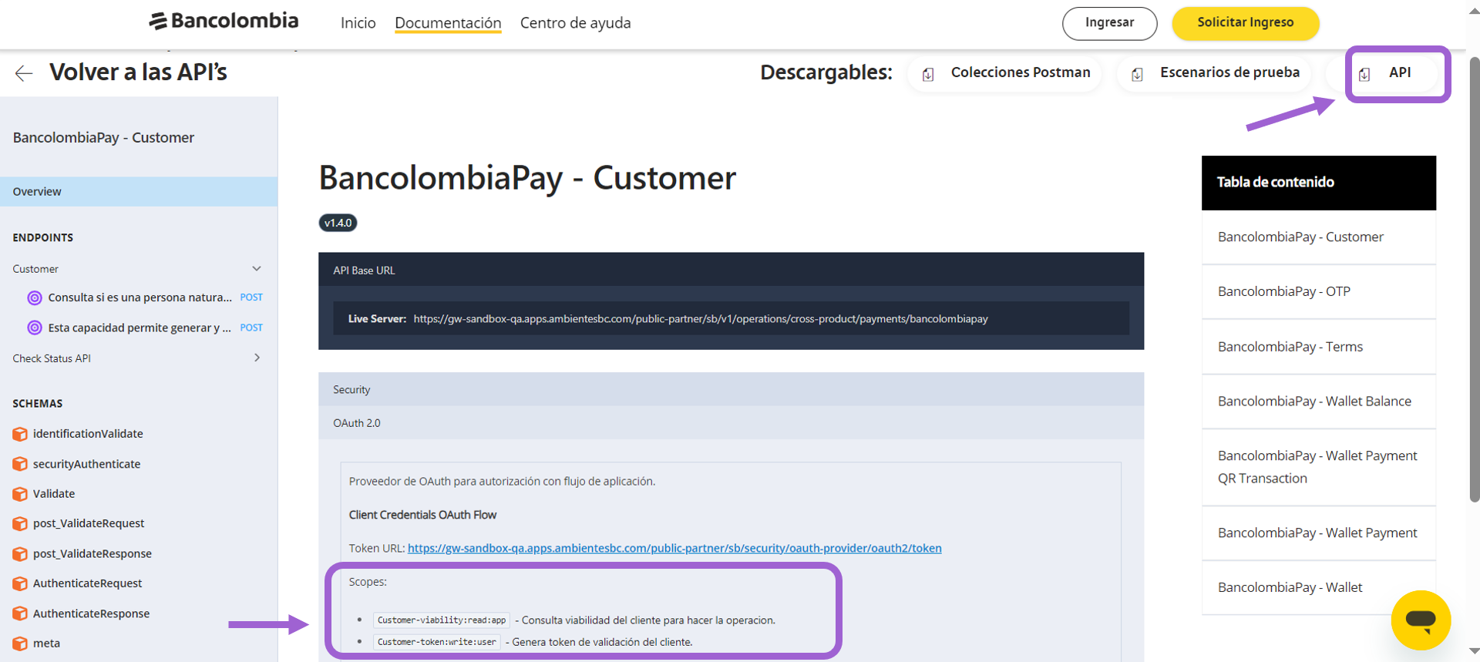Viewport: 1480px width, 662px height.
Task: Open BancolombiaPay - Wallet entry in contents
Action: coord(1319,587)
